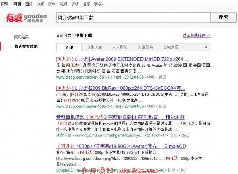The height and width of the screenshot is (174, 238).
Task: Click the next tabs arrow button
Action: pyautogui.click(x=206, y=47)
